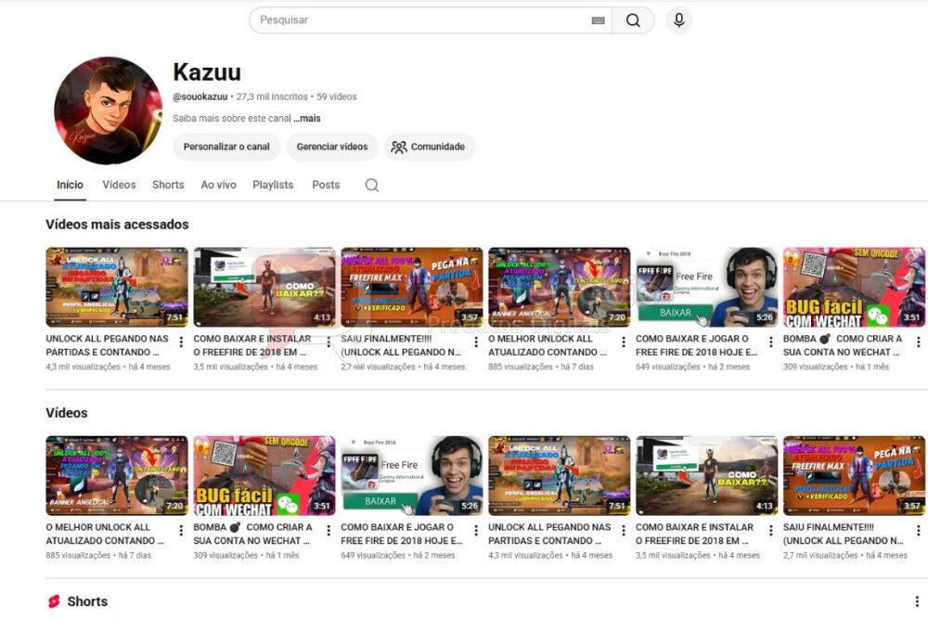Play the 7:20 thumbnail in Vídeos mais acessados
Viewport: 928px width, 619px height.
(x=559, y=287)
